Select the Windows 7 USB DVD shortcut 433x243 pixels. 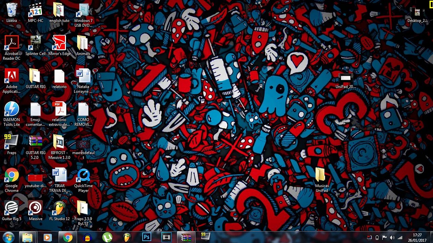click(83, 10)
